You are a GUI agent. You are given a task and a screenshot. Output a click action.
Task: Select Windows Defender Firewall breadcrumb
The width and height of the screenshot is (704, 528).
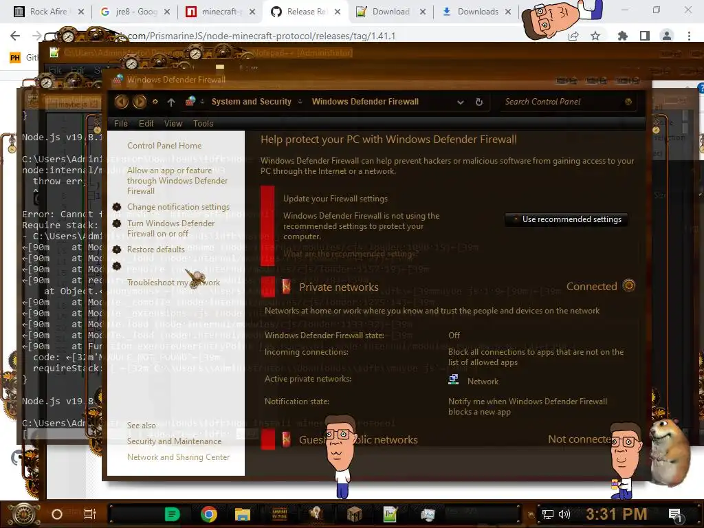[x=365, y=102]
